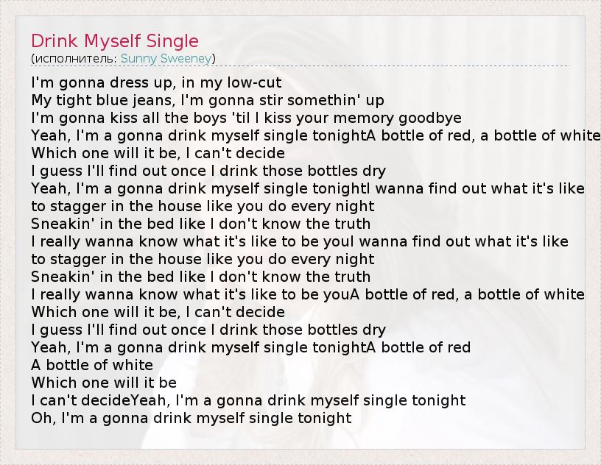The height and width of the screenshot is (465, 601).
Task: Click the line ending "to be youI wanna find out what it's like"
Action: (x=300, y=241)
